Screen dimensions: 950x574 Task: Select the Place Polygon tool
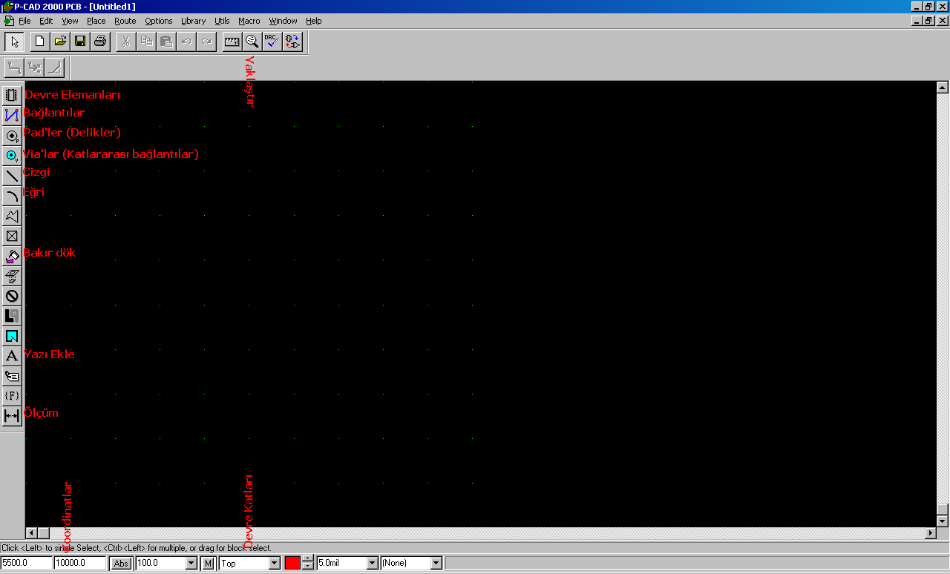tap(12, 215)
